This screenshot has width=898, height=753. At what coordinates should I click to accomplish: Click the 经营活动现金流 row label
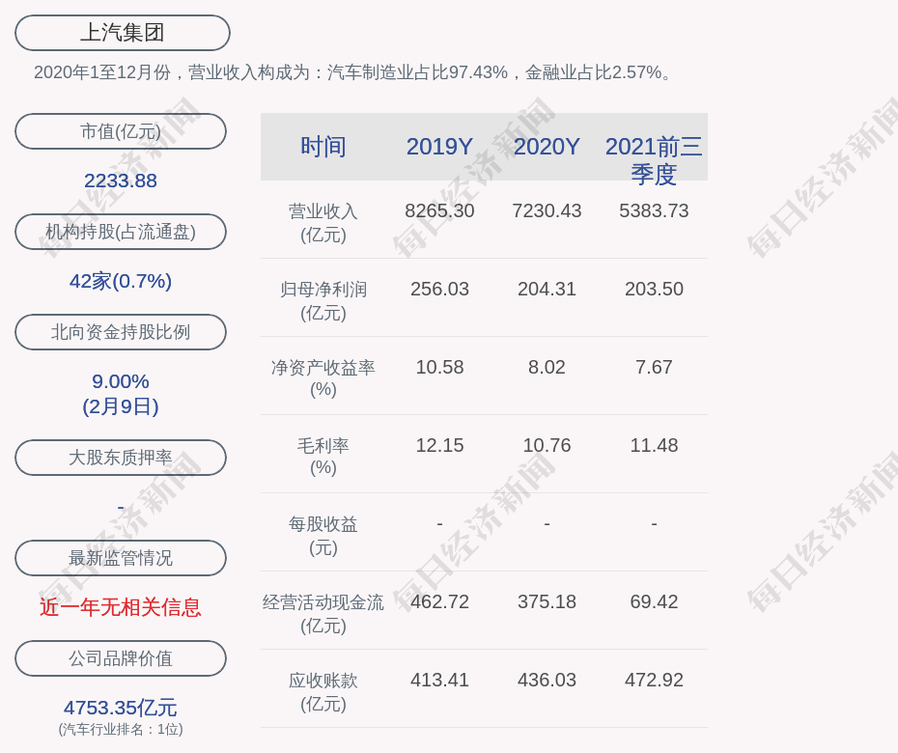[x=323, y=614]
